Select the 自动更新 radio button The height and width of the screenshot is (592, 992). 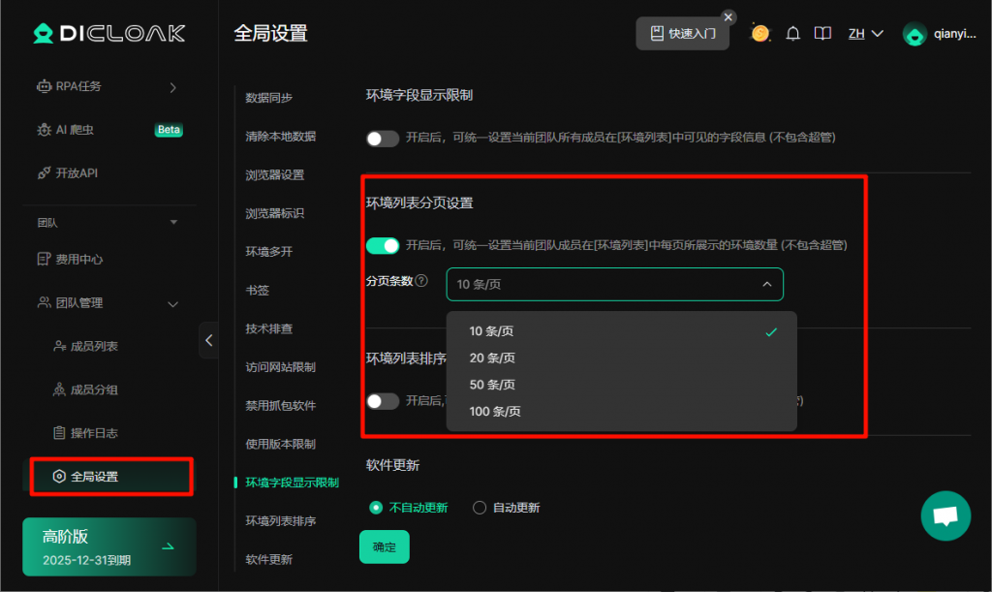[x=479, y=508]
